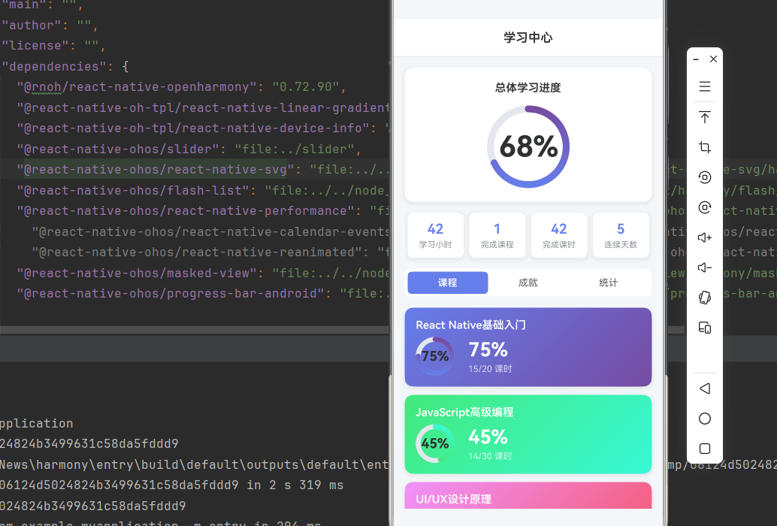The image size is (777, 526).
Task: Click the 68% overall progress ring
Action: point(528,147)
